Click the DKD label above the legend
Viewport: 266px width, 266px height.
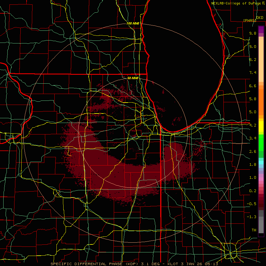click(260, 18)
